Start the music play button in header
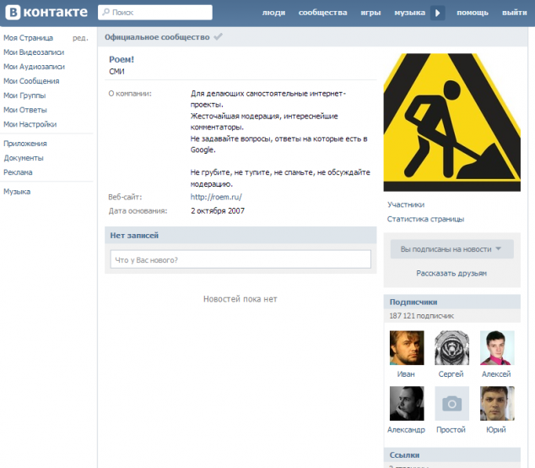535x468 pixels. pos(437,13)
